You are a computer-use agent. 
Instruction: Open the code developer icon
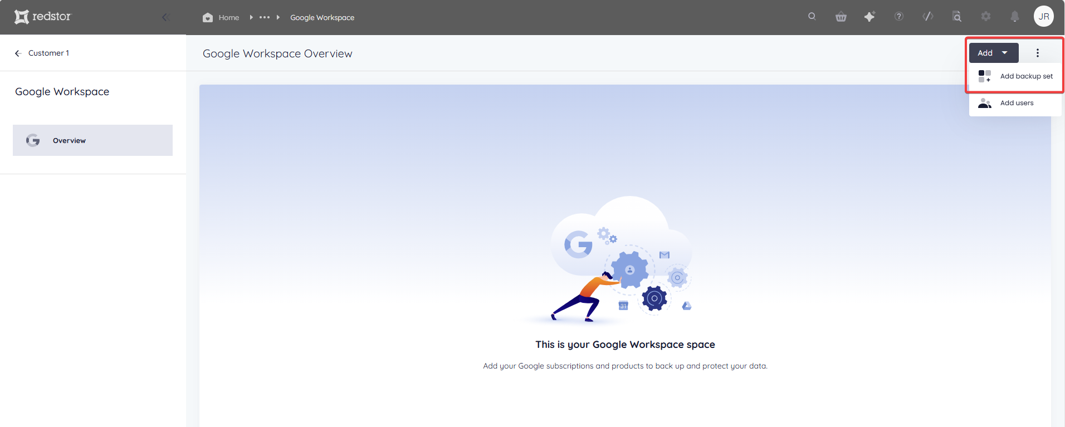click(928, 16)
